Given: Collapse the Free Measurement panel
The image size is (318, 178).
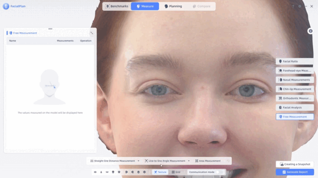Looking at the screenshot, I should click(92, 33).
